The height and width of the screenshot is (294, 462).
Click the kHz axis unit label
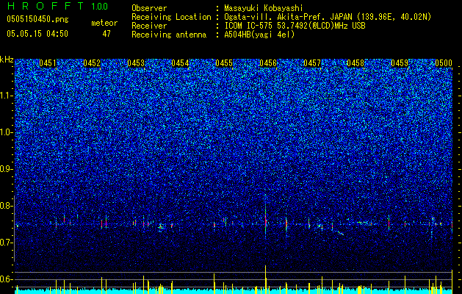pos(7,60)
